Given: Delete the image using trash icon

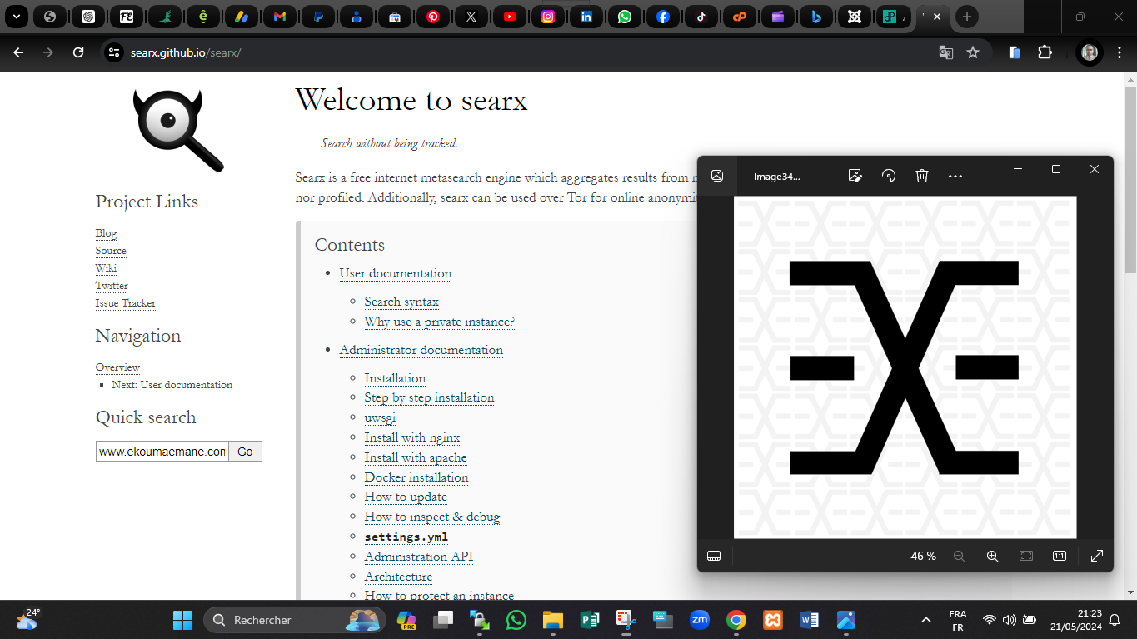Looking at the screenshot, I should (922, 176).
